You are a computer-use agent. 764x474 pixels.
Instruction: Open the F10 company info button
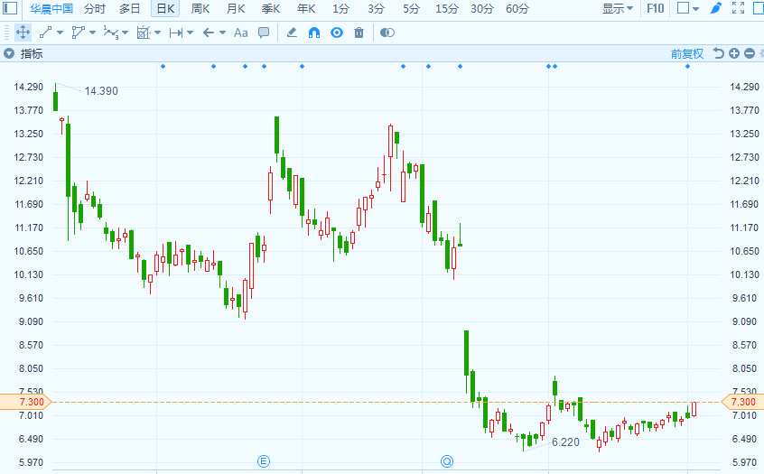pos(656,8)
